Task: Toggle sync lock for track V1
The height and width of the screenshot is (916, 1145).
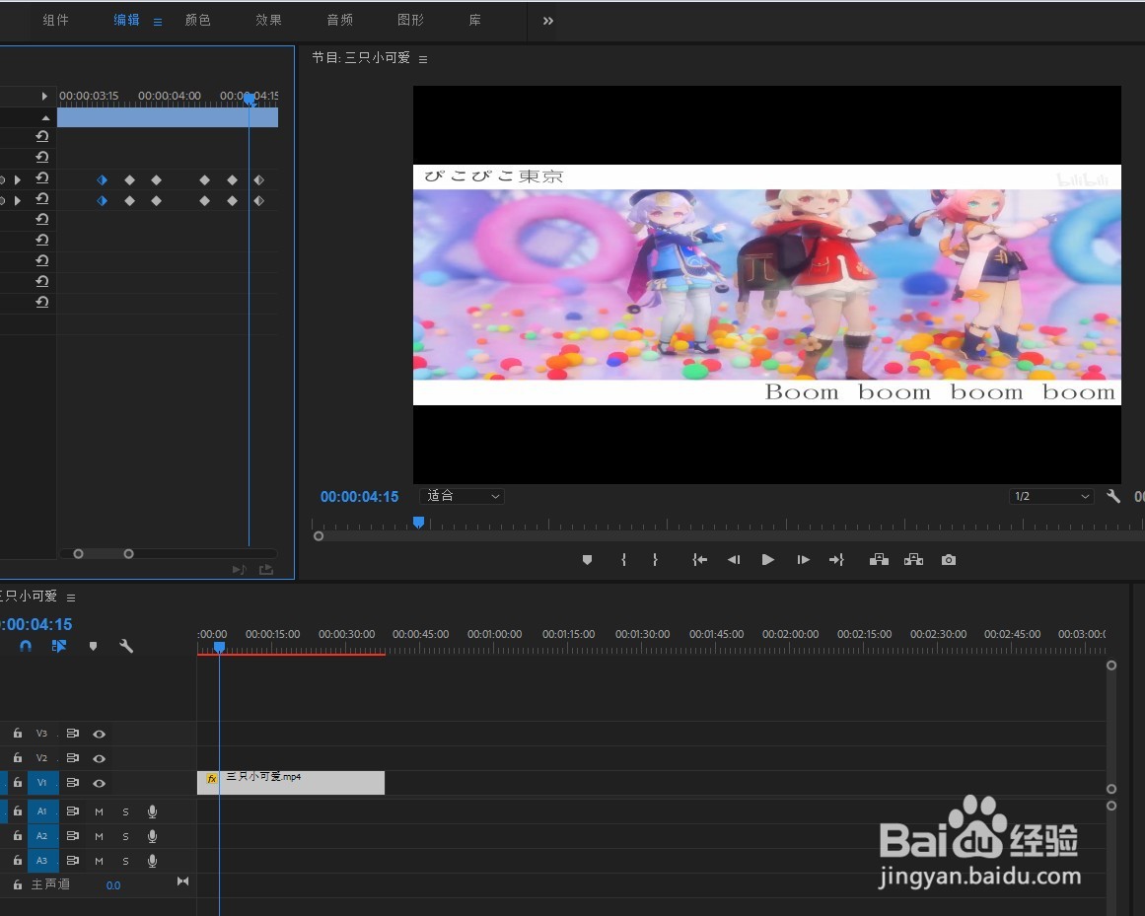Action: point(72,783)
